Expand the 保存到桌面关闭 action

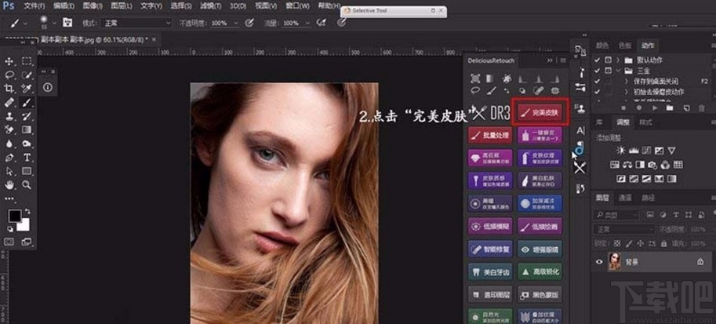click(626, 81)
